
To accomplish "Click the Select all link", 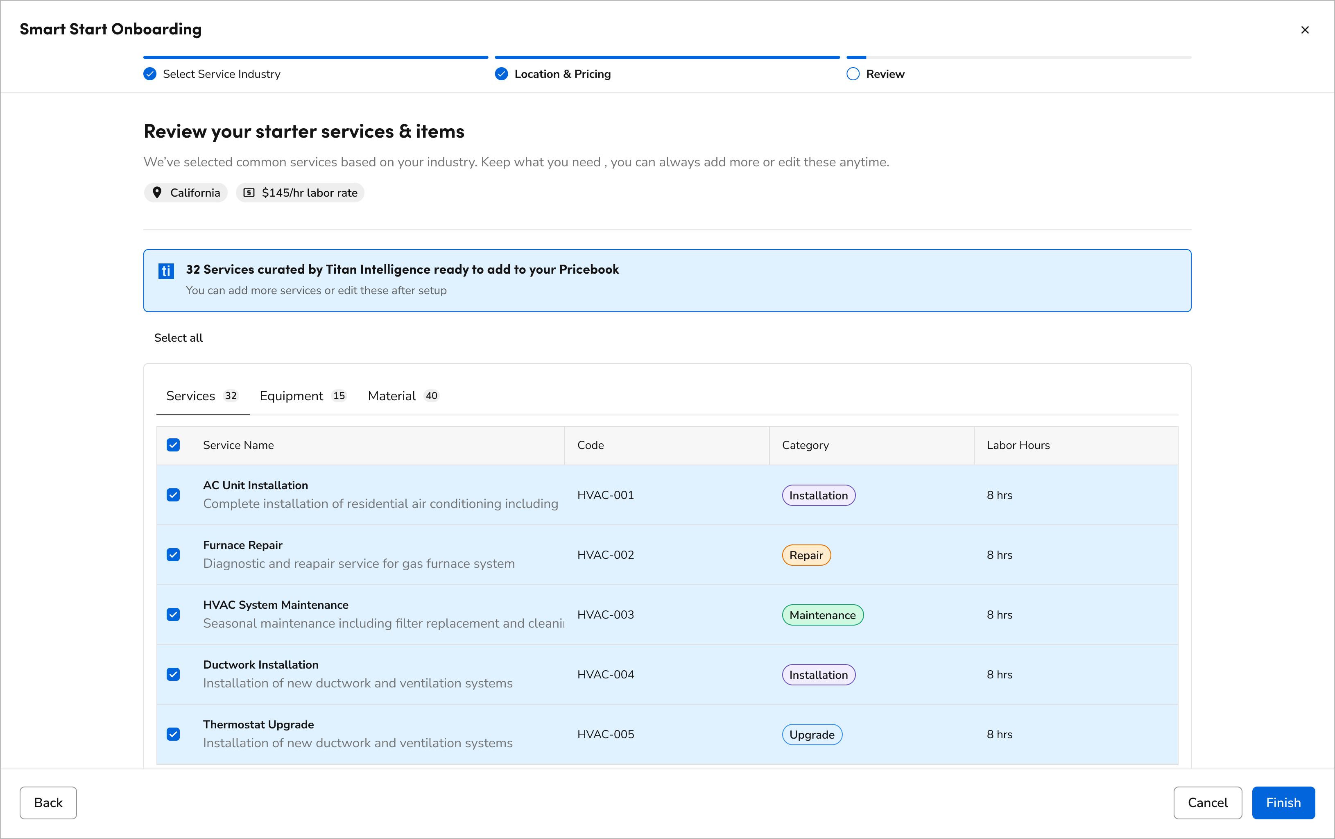I will point(179,338).
